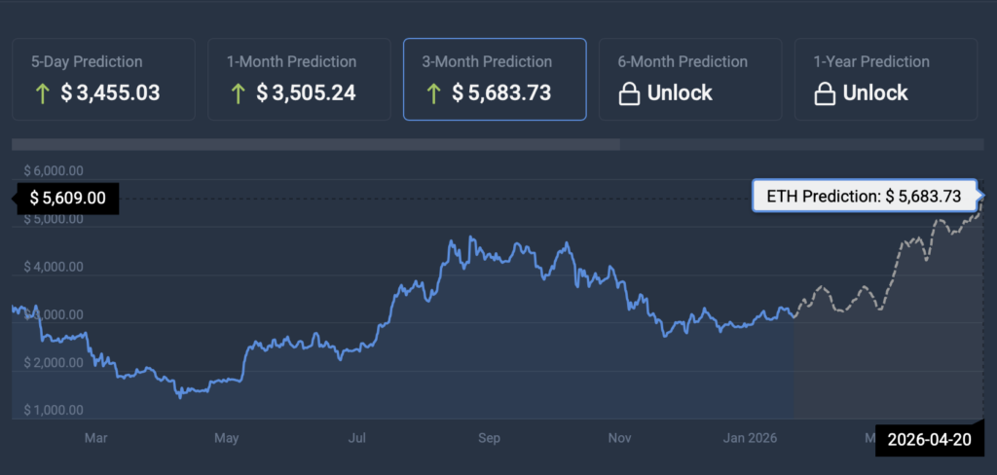Click the green up arrow beside $3,455.03
This screenshot has height=475, width=997.
point(42,93)
